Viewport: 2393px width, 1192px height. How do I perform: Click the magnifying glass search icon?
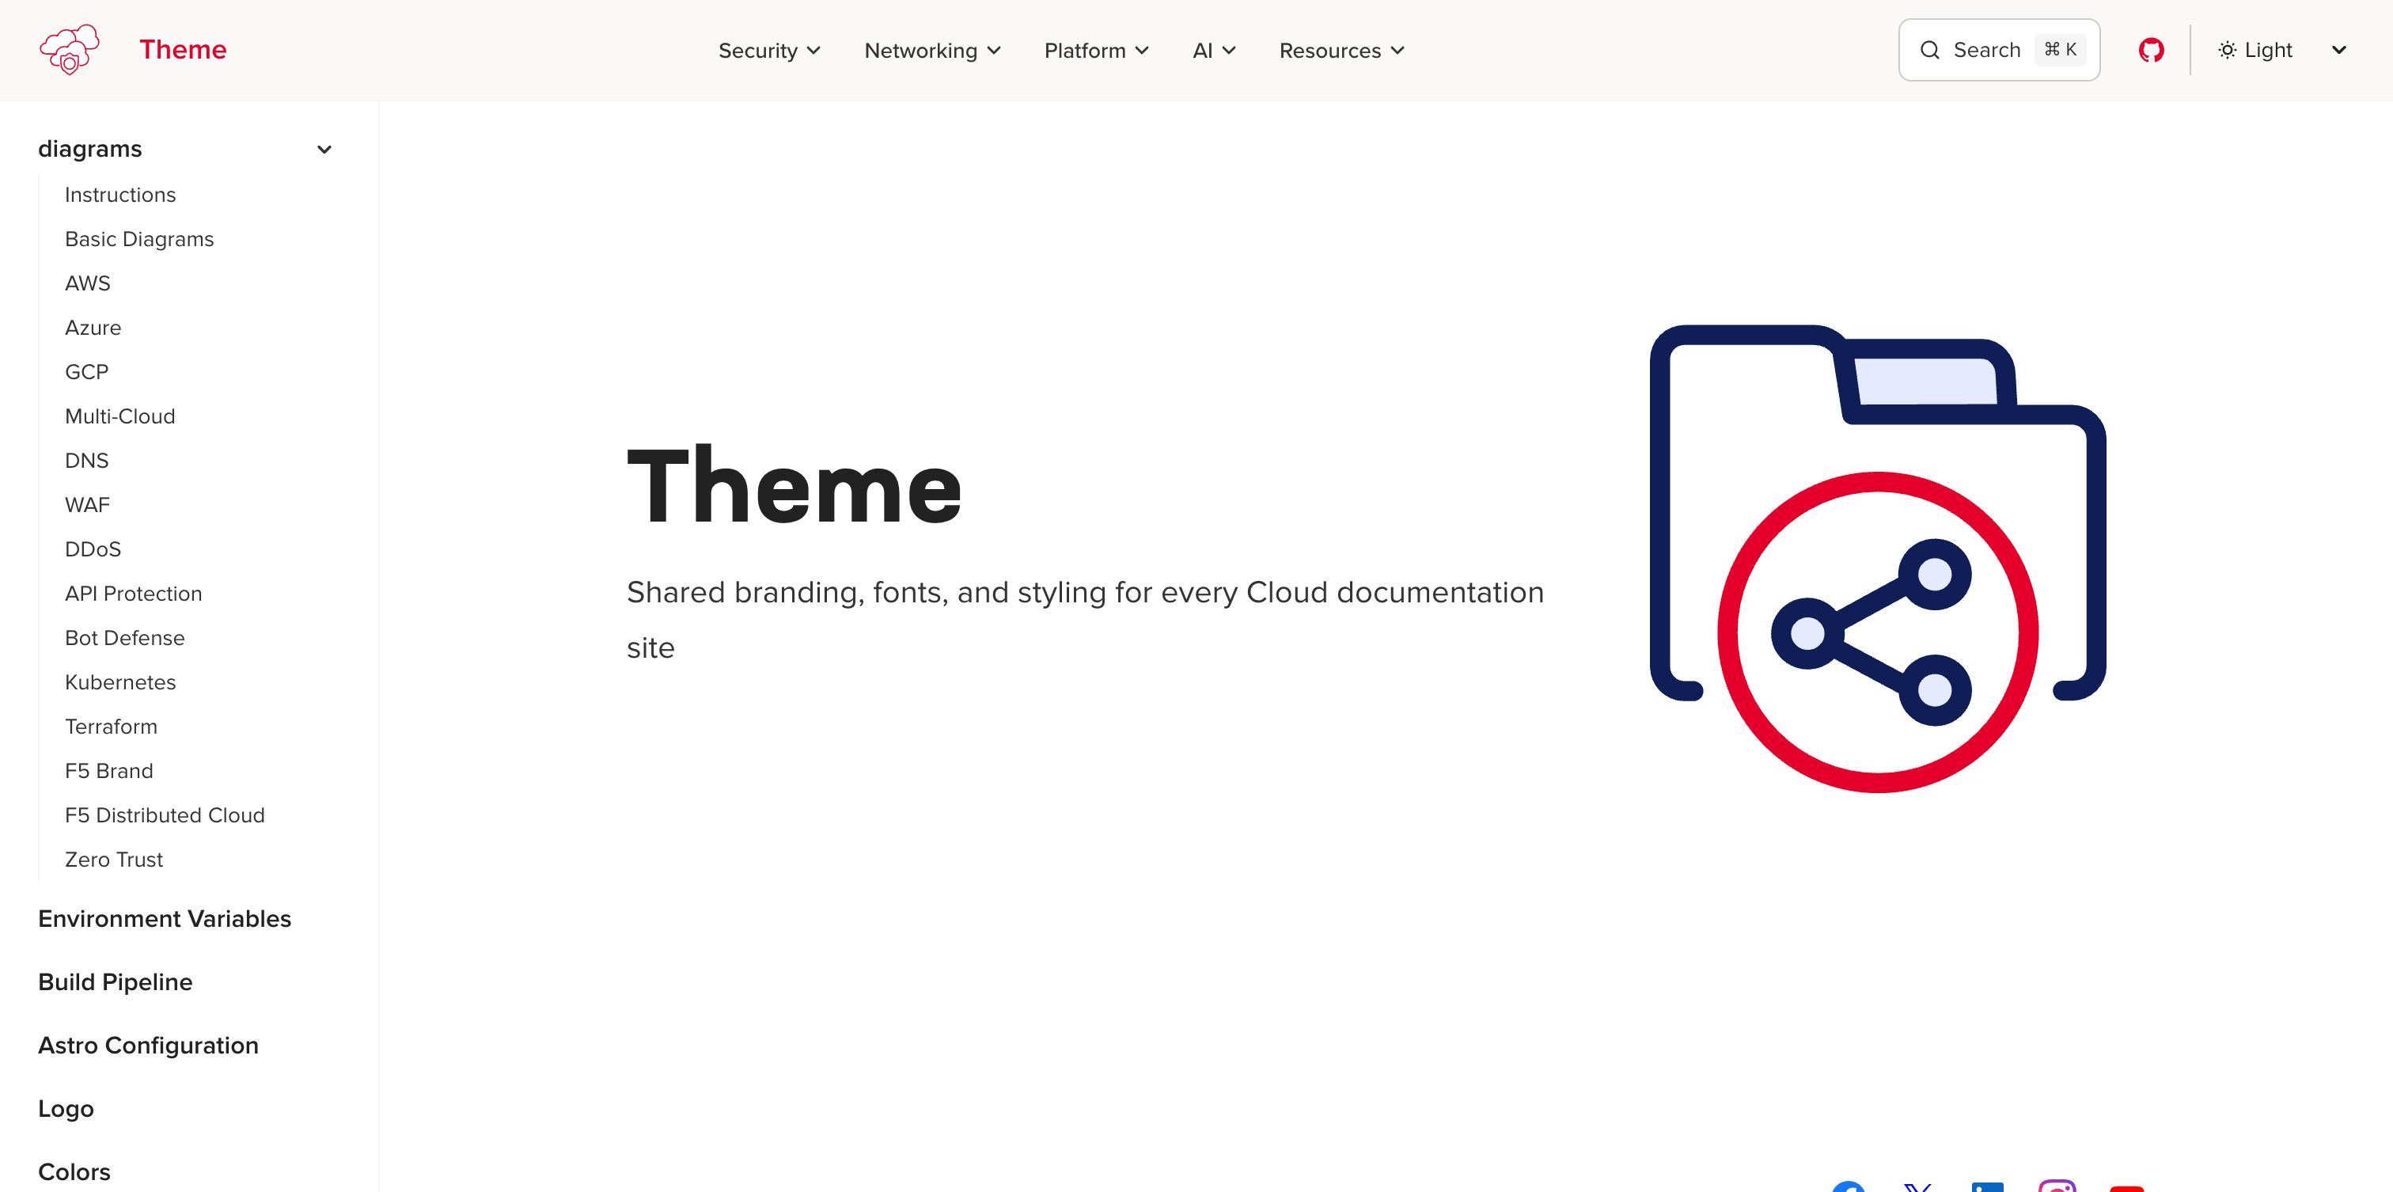pyautogui.click(x=1930, y=49)
